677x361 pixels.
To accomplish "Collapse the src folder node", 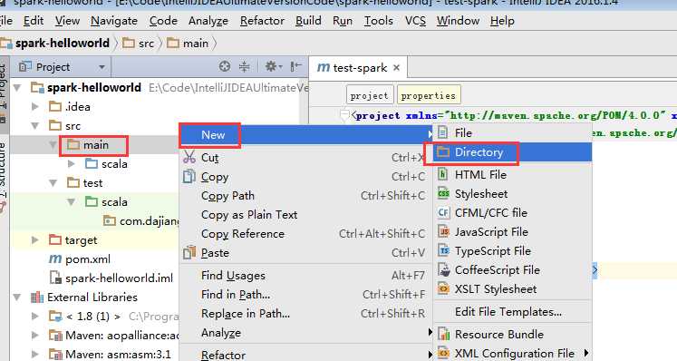I will 35,126.
